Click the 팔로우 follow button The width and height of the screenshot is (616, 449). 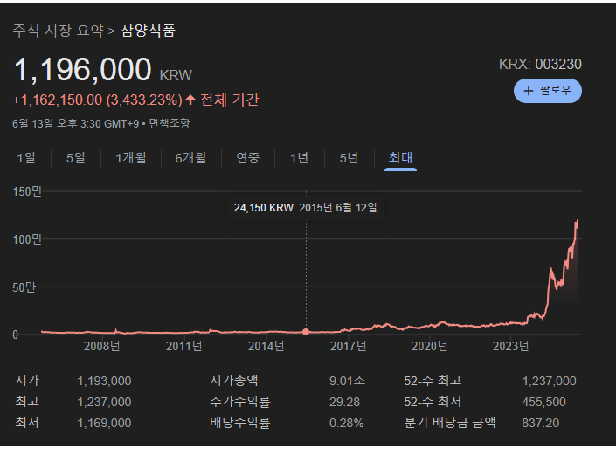(x=547, y=91)
